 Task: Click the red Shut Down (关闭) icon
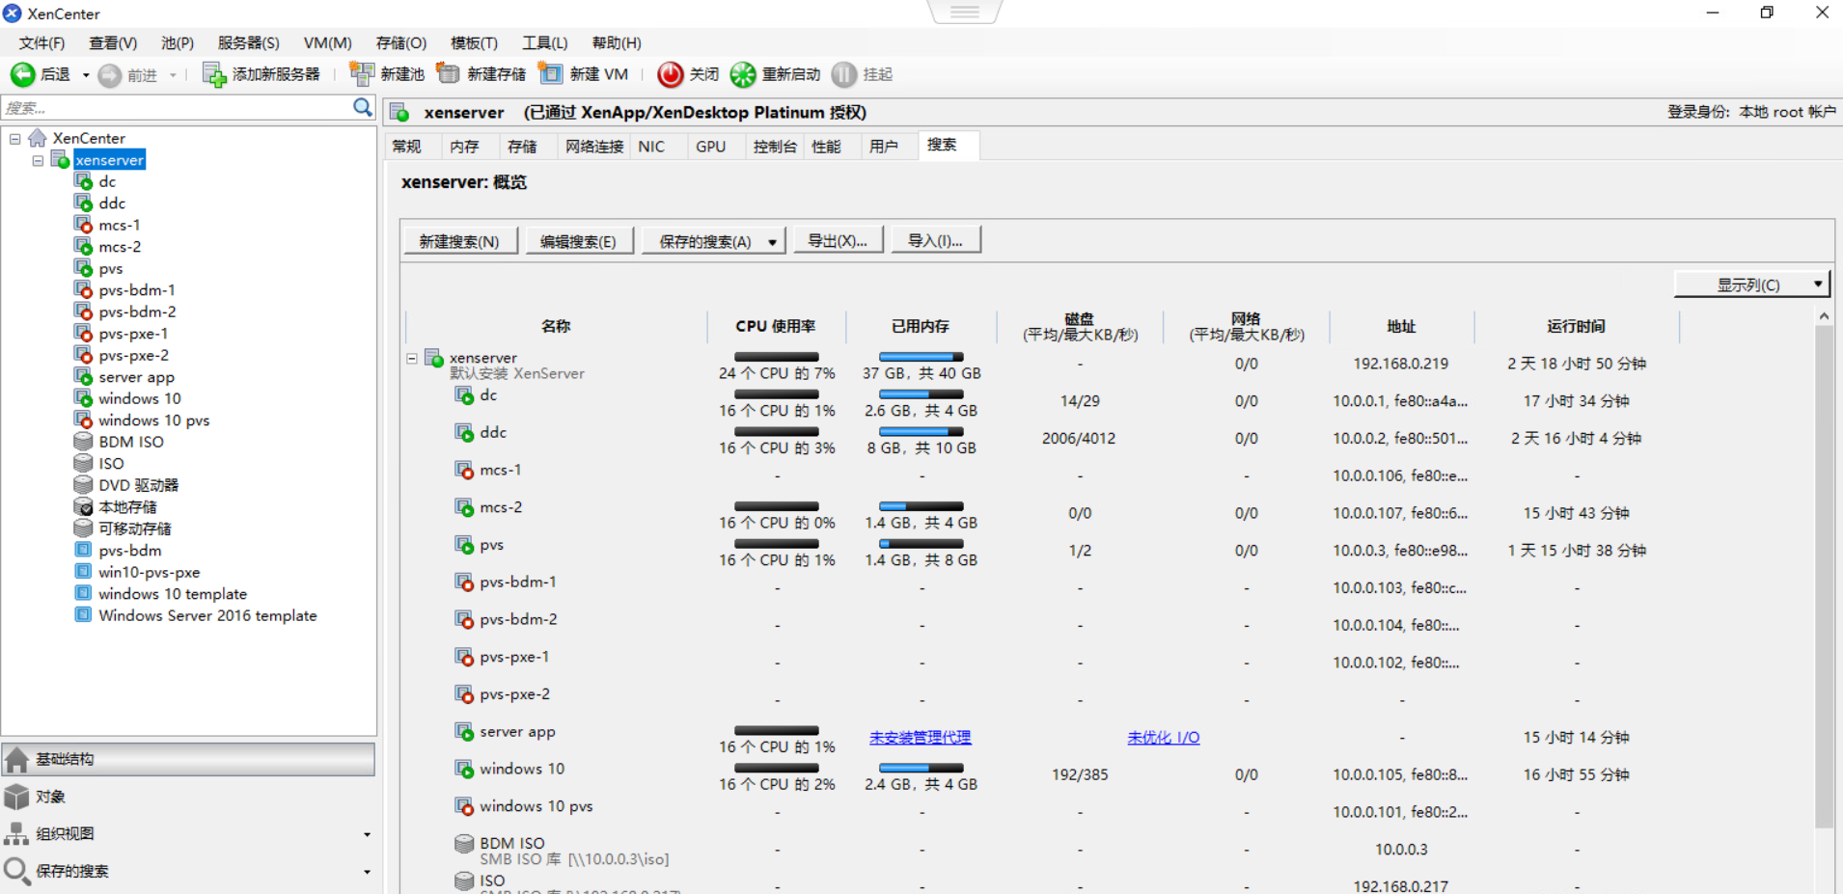point(670,74)
